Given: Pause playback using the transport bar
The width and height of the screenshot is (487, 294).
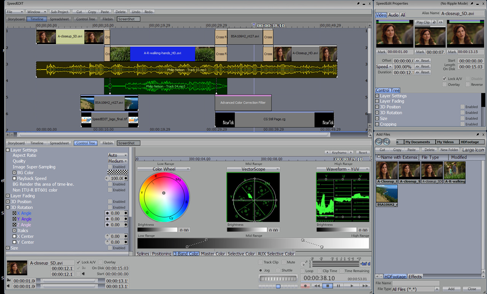Looking at the screenshot, I should pyautogui.click(x=339, y=286).
